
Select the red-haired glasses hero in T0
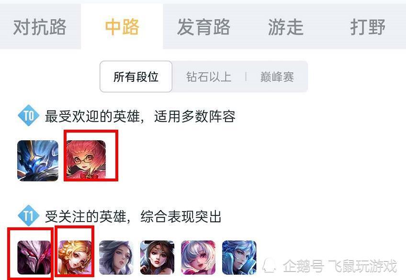click(86, 159)
